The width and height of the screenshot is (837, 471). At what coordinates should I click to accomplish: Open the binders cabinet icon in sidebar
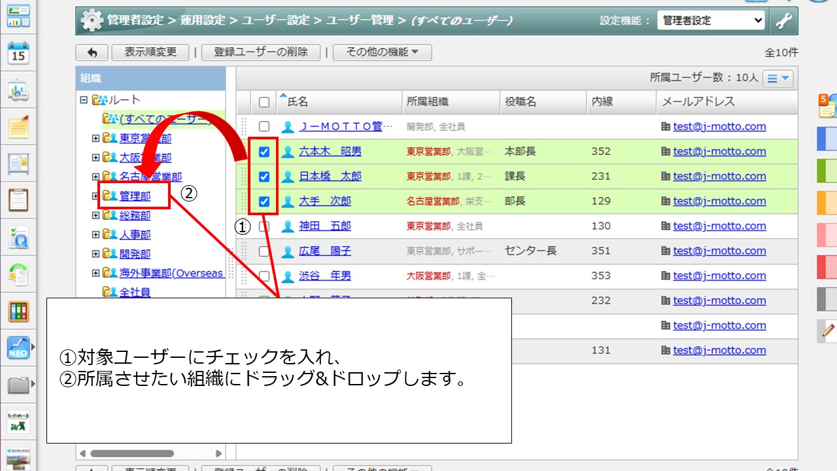18,311
